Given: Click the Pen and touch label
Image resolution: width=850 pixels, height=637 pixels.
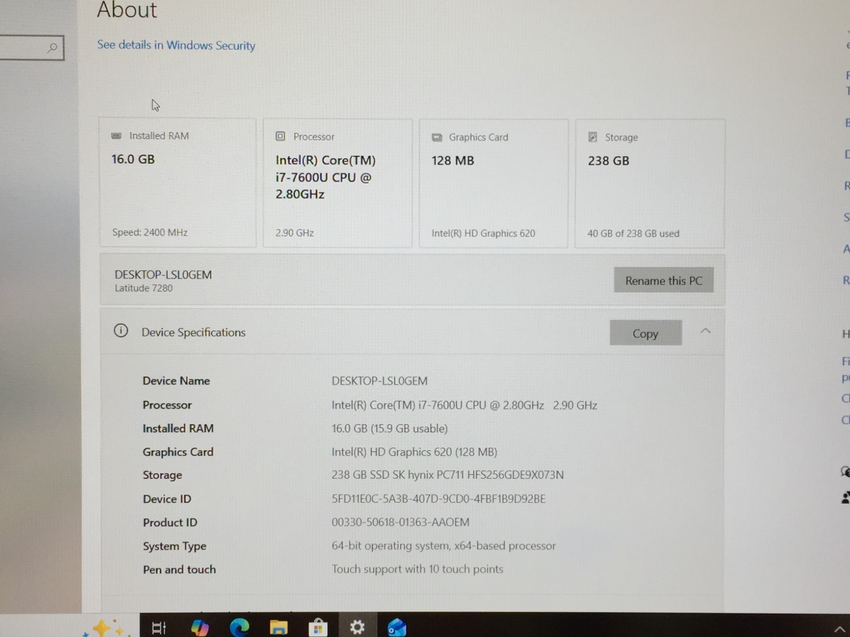Looking at the screenshot, I should (x=180, y=570).
